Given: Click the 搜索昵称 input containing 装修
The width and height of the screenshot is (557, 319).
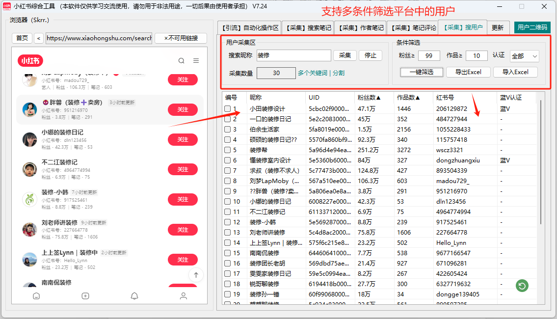Looking at the screenshot, I should click(x=293, y=55).
